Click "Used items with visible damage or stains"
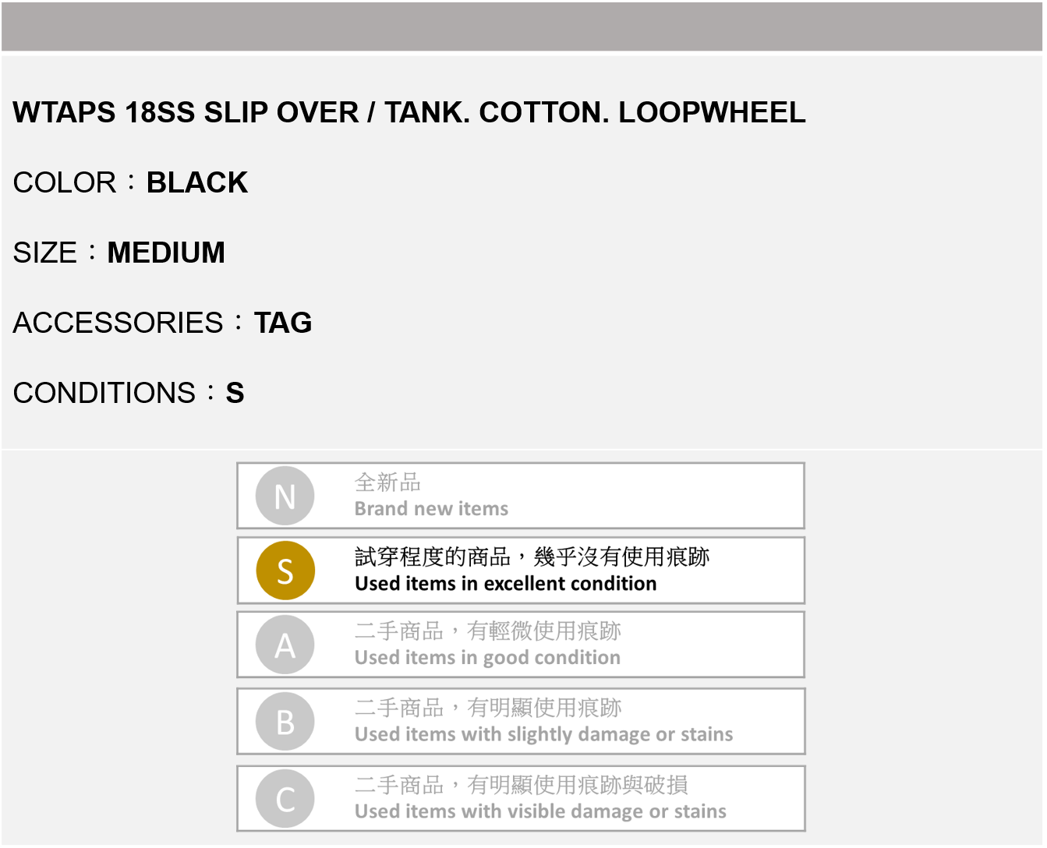 pos(540,811)
